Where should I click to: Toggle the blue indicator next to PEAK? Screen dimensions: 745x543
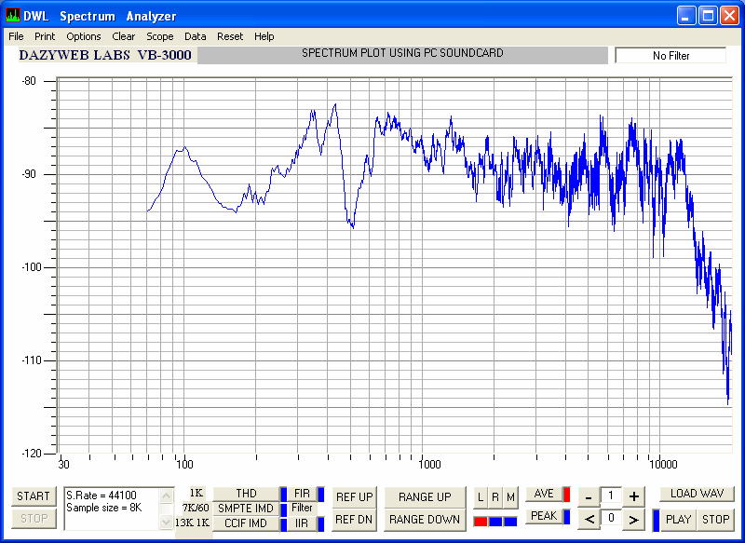[x=566, y=517]
